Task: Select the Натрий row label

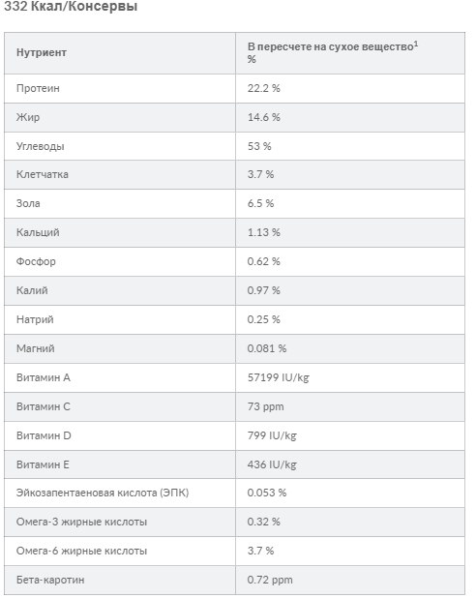Action: point(35,319)
